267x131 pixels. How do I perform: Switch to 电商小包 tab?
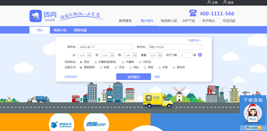(x=60, y=30)
